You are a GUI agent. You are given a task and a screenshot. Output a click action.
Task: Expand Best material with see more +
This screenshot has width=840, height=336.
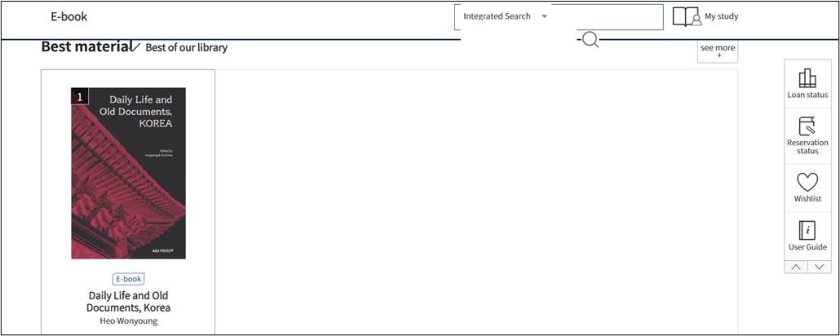718,51
